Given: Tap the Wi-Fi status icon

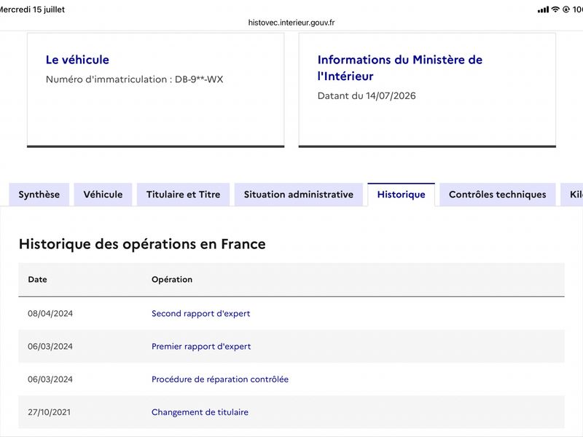Looking at the screenshot, I should coord(555,9).
